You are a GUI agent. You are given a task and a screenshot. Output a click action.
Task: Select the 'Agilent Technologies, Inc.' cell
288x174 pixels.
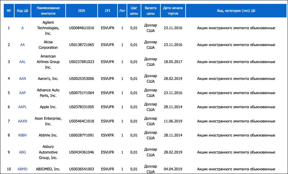point(48,28)
